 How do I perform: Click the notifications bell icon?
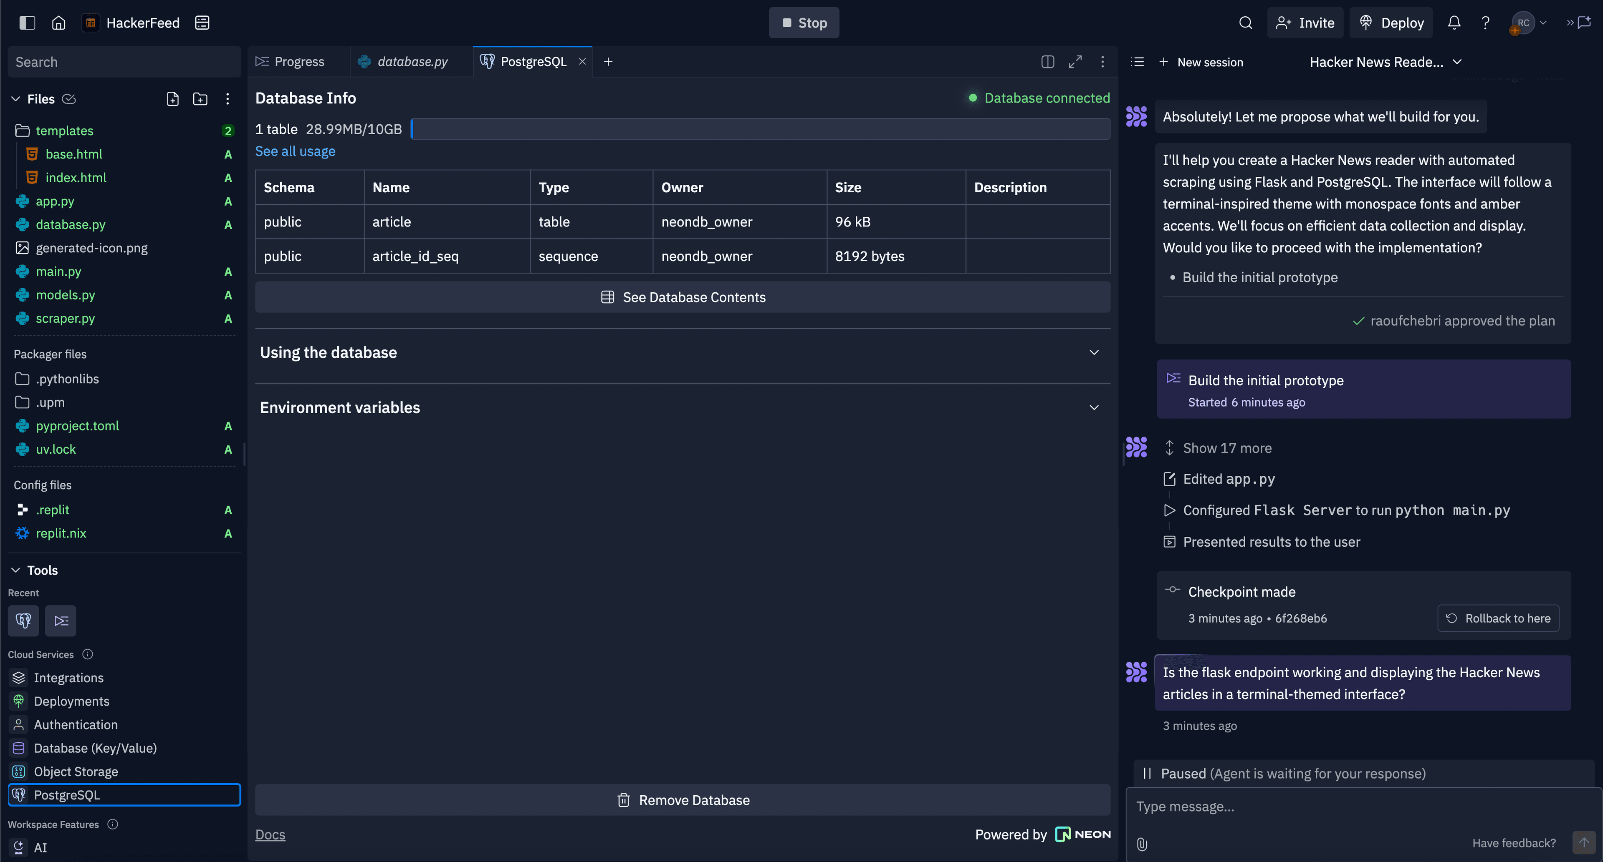coord(1454,23)
